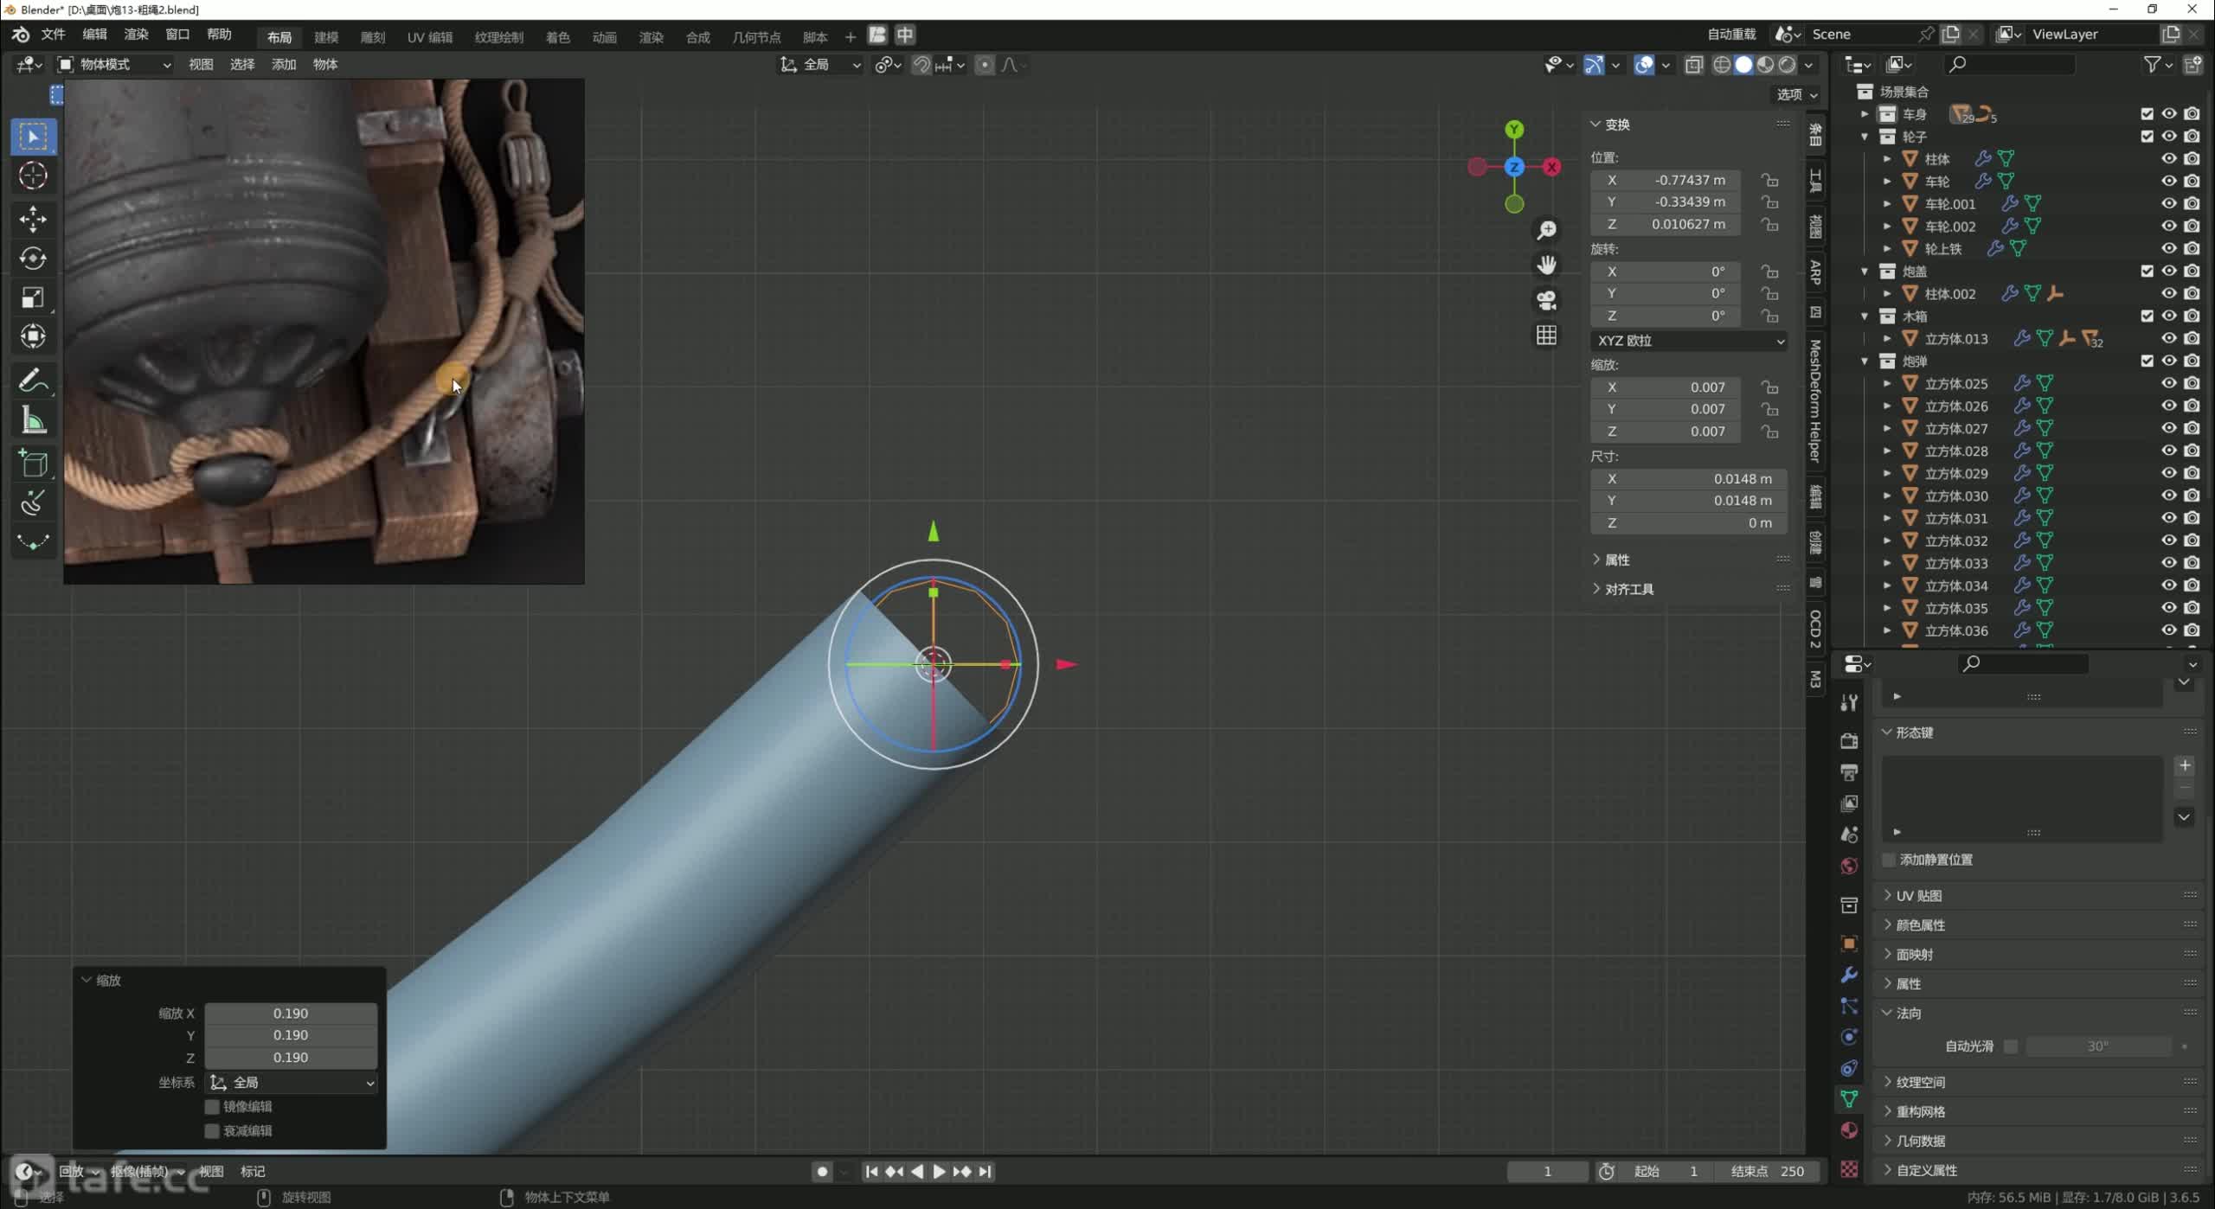
Task: Switch to the 建模 workspace tab
Action: click(x=326, y=37)
